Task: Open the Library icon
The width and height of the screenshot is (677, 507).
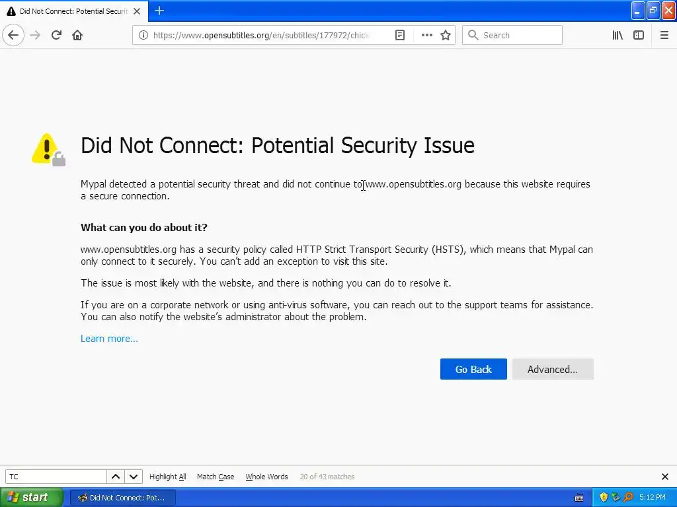Action: [617, 35]
